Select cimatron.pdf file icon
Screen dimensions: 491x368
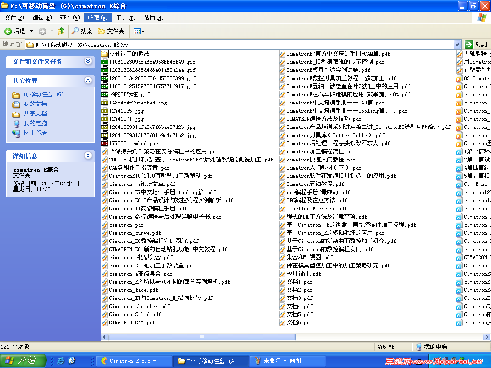click(104, 225)
